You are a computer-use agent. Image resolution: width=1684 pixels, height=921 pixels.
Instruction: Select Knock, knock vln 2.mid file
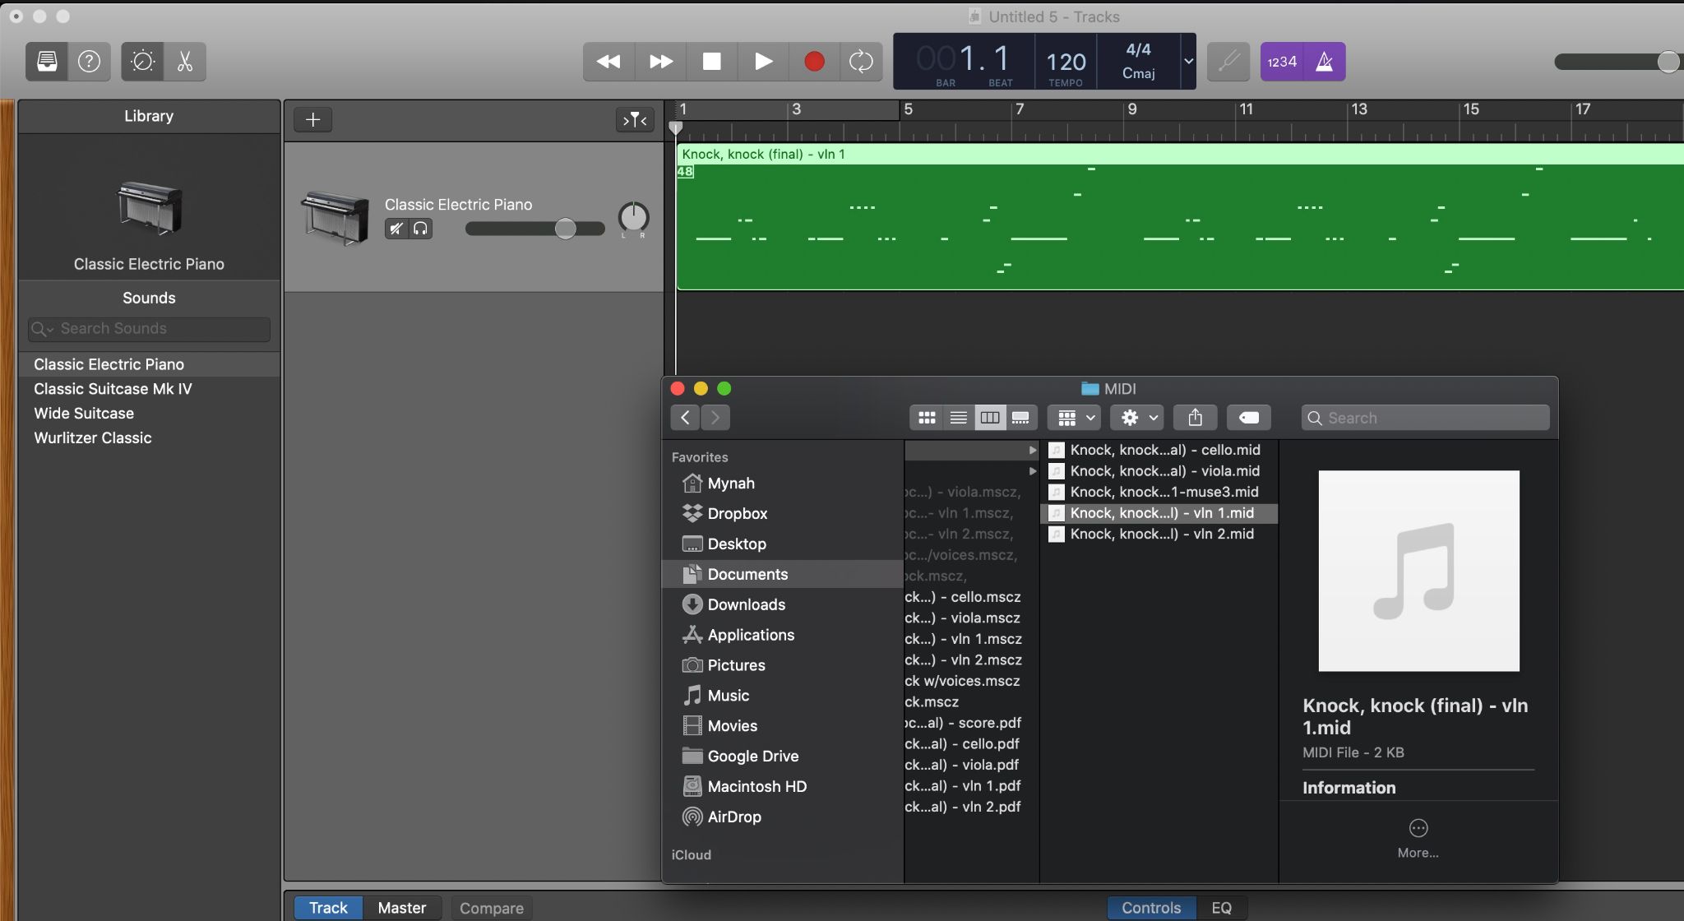coord(1161,535)
